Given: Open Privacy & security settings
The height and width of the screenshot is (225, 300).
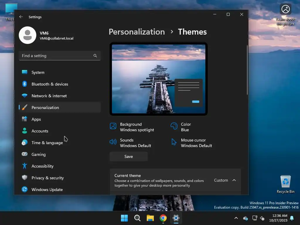Looking at the screenshot, I should (x=60, y=178).
